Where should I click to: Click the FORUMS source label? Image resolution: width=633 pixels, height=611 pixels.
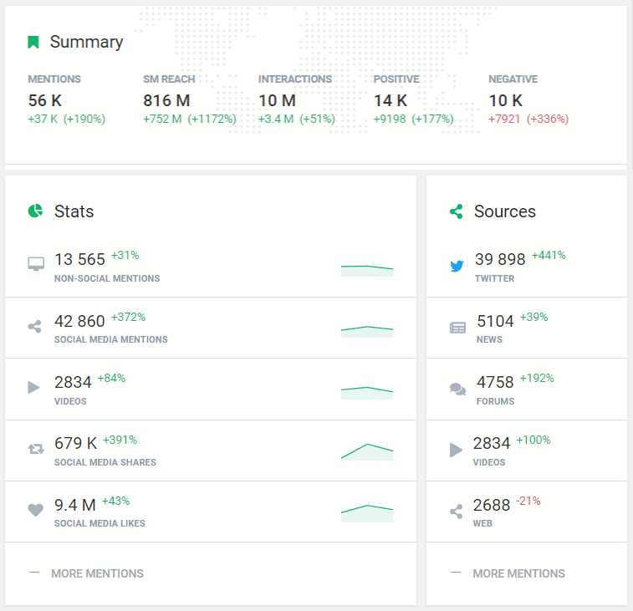(x=495, y=401)
